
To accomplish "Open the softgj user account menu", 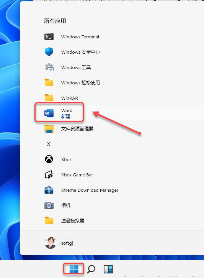I will (x=59, y=243).
